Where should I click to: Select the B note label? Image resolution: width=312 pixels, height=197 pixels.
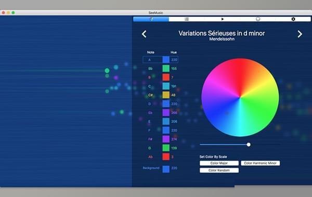[149, 77]
